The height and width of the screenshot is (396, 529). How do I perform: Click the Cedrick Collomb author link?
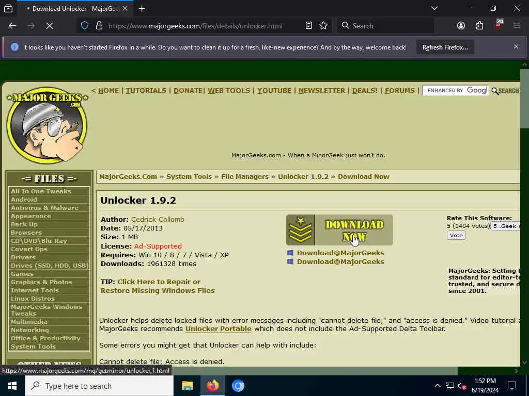(158, 219)
